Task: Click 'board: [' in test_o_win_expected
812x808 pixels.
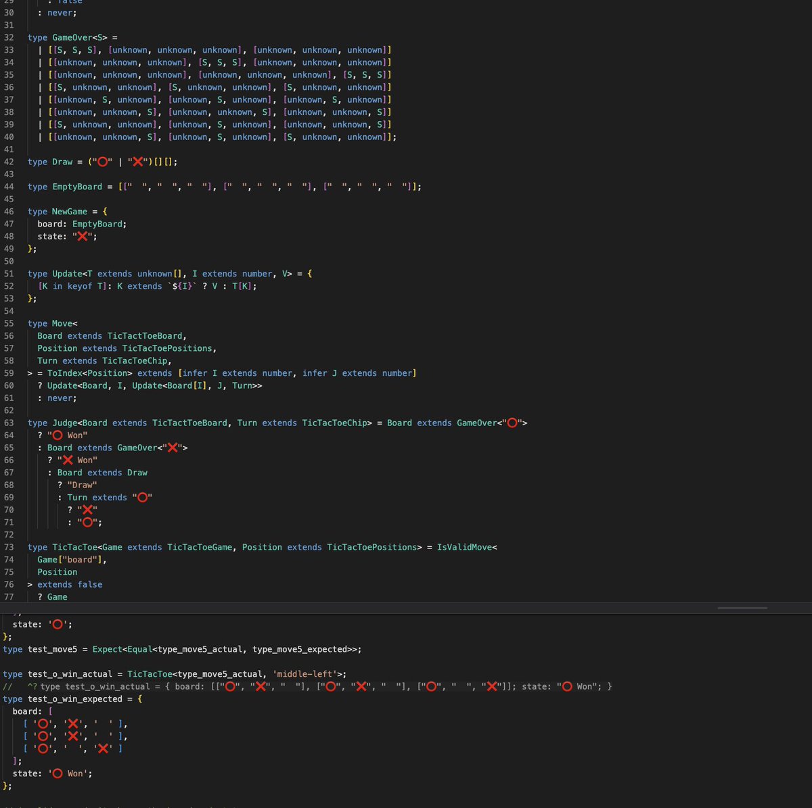Action: 32,711
